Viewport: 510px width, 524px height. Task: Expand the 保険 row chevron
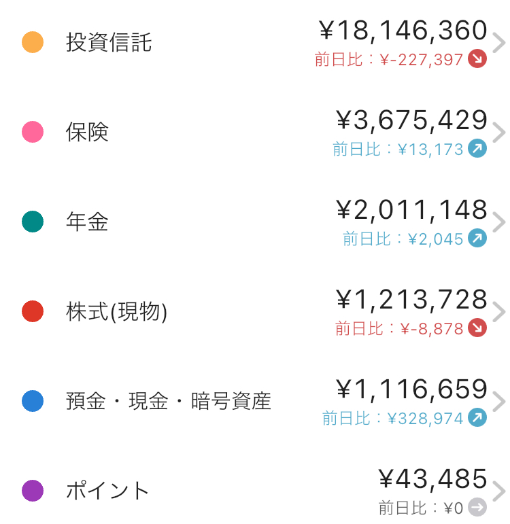[499, 133]
